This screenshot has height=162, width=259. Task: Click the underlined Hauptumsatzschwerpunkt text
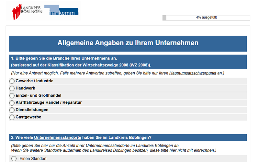193,73
